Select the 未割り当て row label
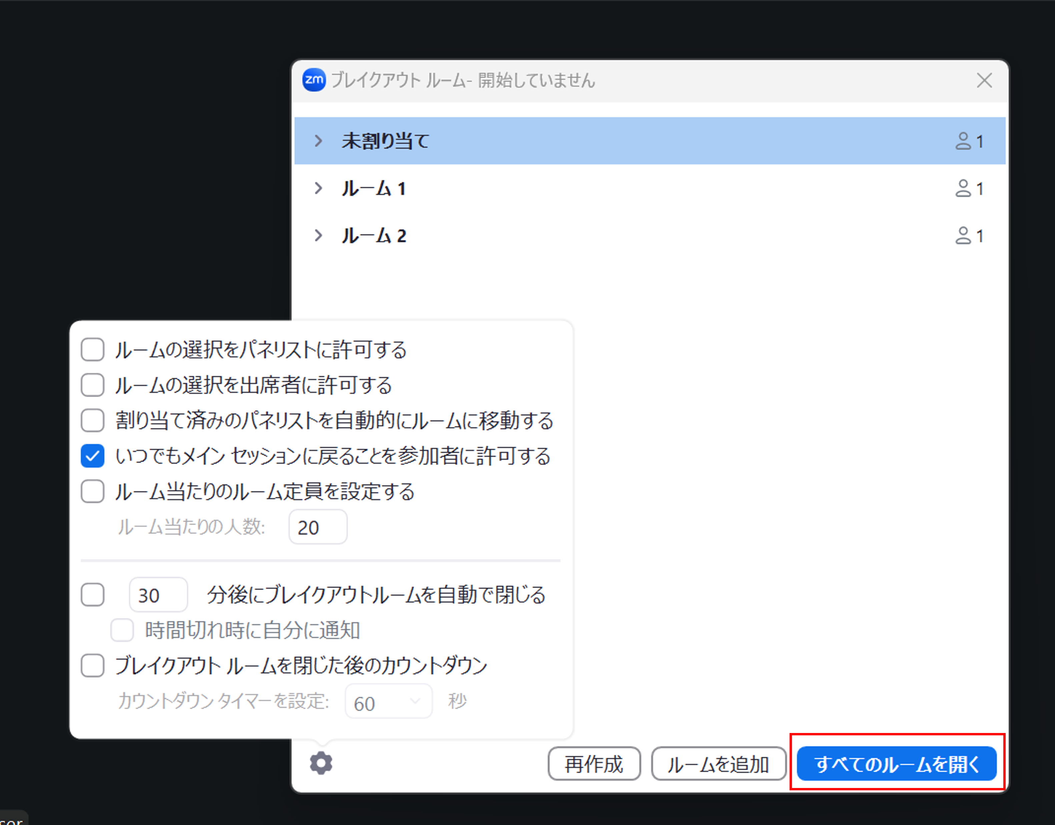Viewport: 1055px width, 825px height. (385, 141)
